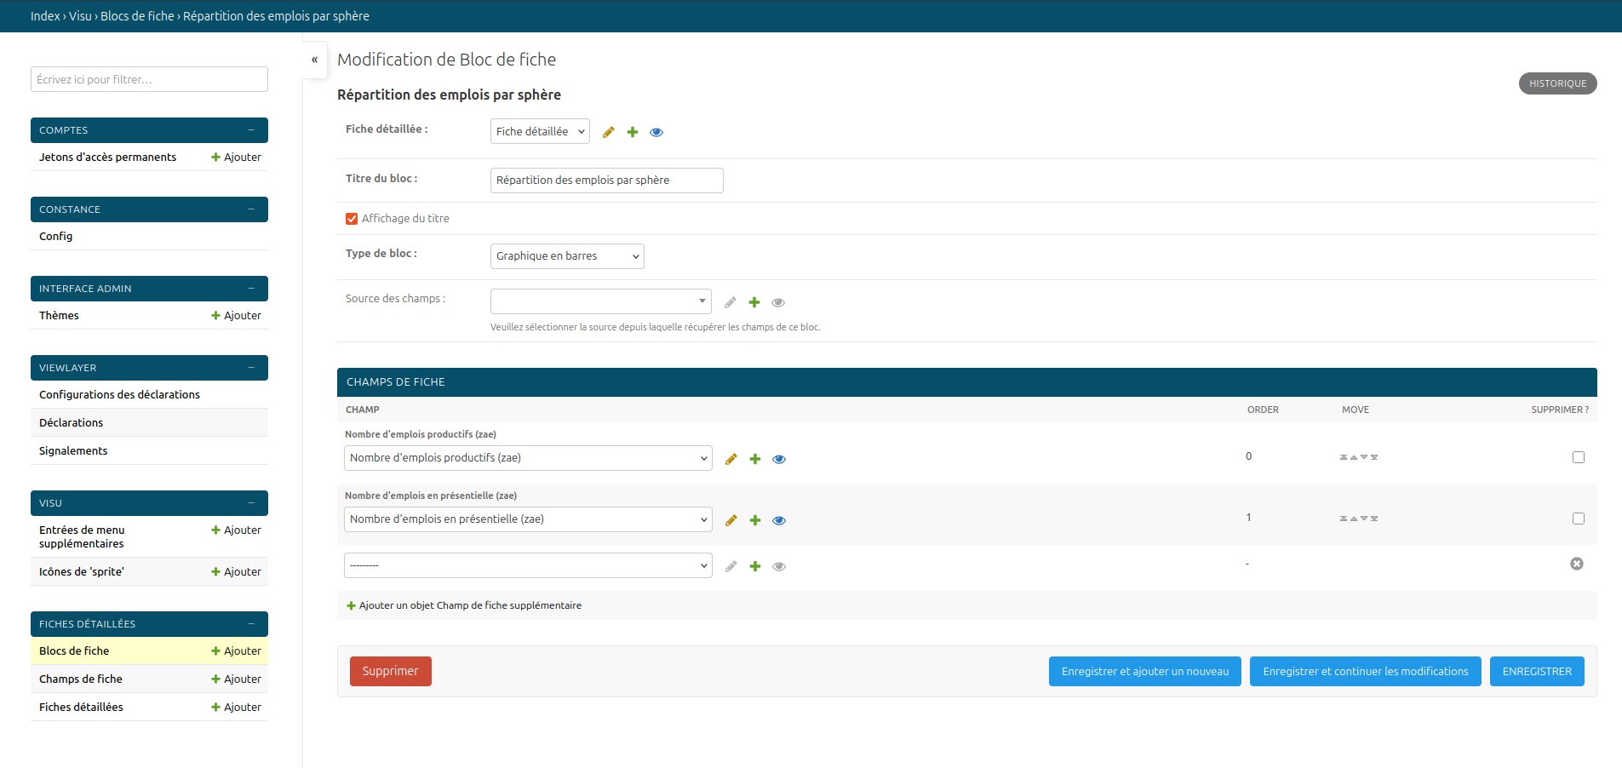Open the Fiche détaillée dropdown
Viewport: 1622px width, 768px height.
[x=540, y=131]
